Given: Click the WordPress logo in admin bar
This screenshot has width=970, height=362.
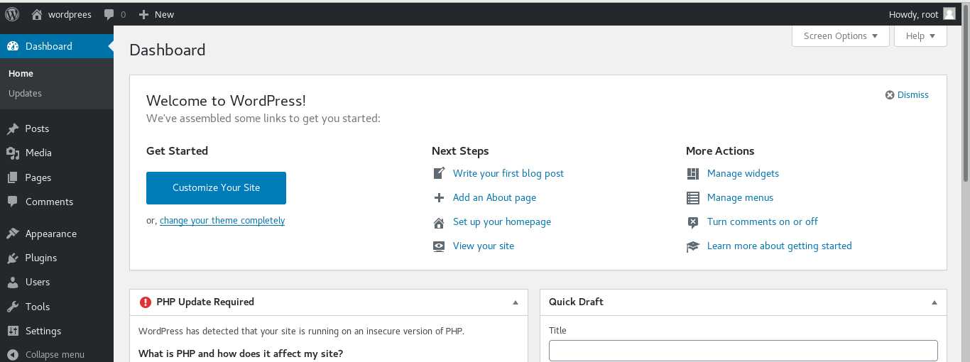Looking at the screenshot, I should point(12,14).
